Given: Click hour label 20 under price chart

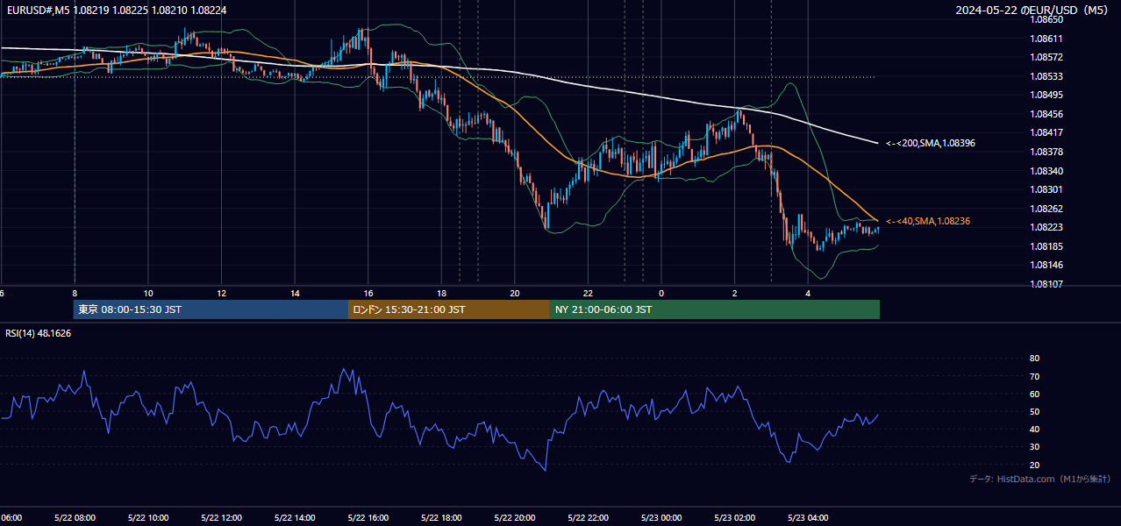Looking at the screenshot, I should click(x=515, y=293).
